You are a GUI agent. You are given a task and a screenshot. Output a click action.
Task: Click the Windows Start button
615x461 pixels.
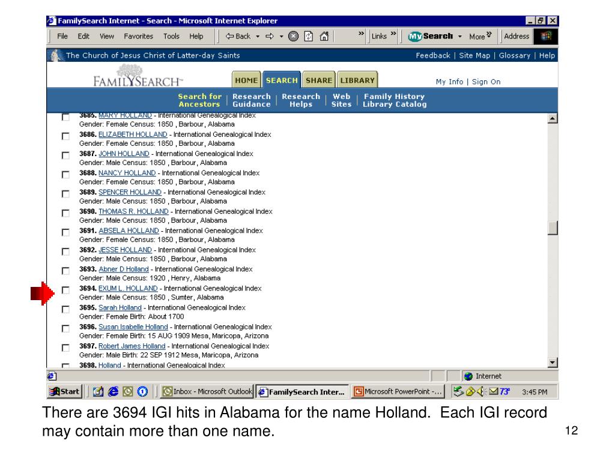tap(65, 391)
